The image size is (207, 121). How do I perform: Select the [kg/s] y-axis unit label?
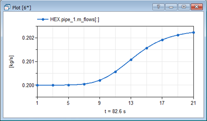tap(11, 62)
